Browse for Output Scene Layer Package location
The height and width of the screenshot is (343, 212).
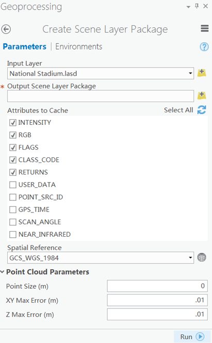tap(202, 95)
